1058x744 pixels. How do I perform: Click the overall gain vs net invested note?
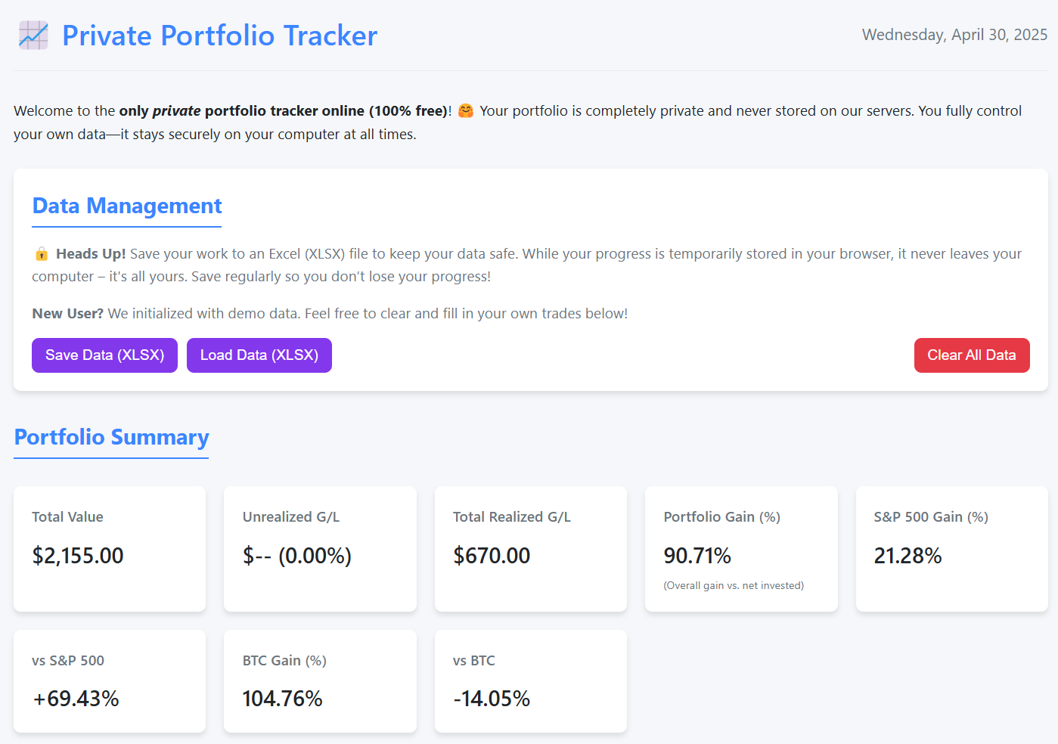(734, 584)
